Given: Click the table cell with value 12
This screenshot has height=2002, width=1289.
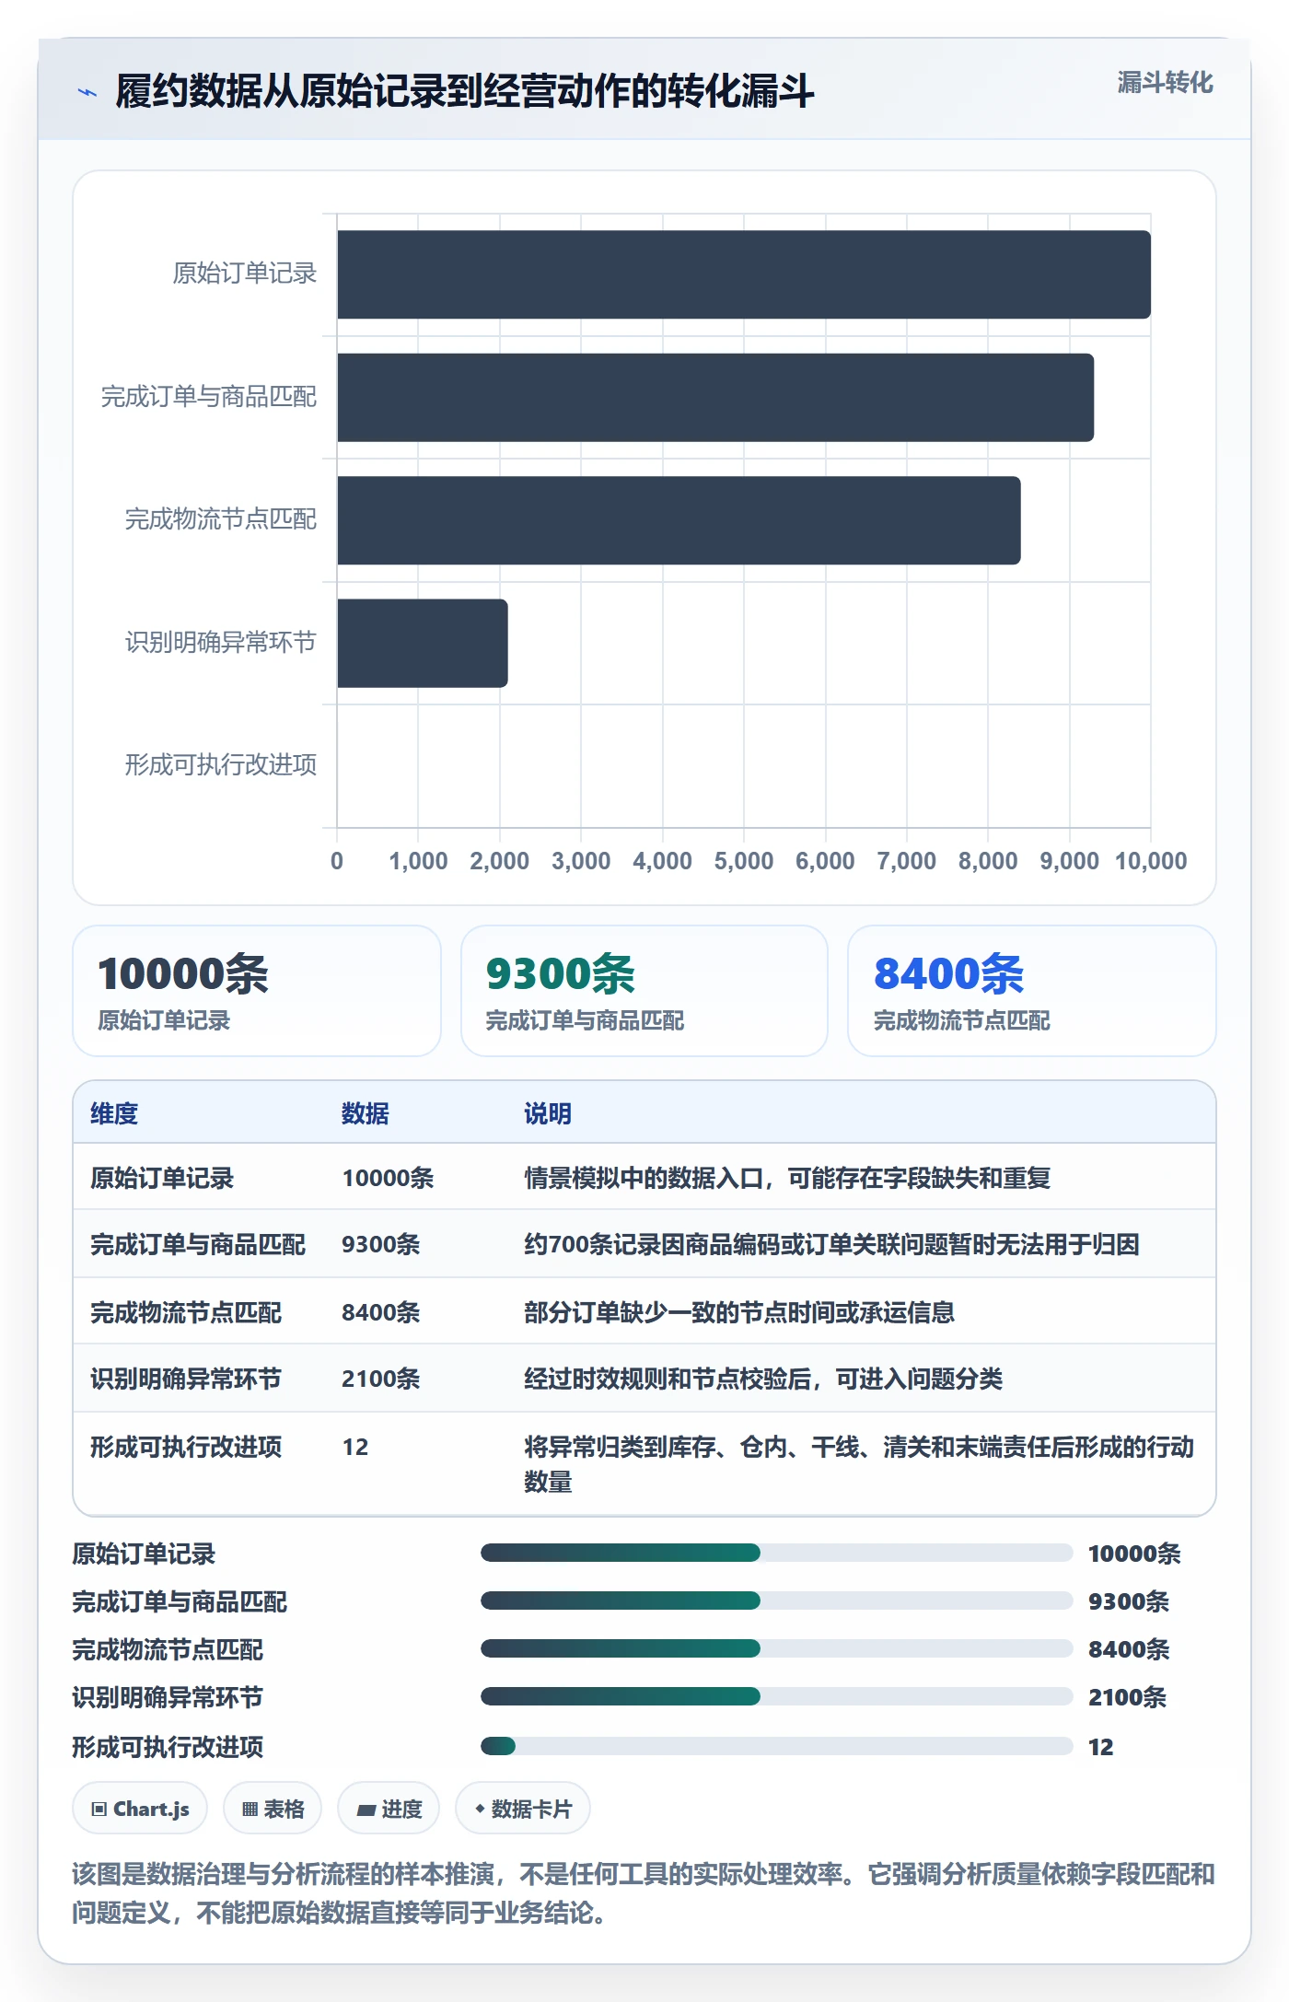Looking at the screenshot, I should pyautogui.click(x=355, y=1447).
